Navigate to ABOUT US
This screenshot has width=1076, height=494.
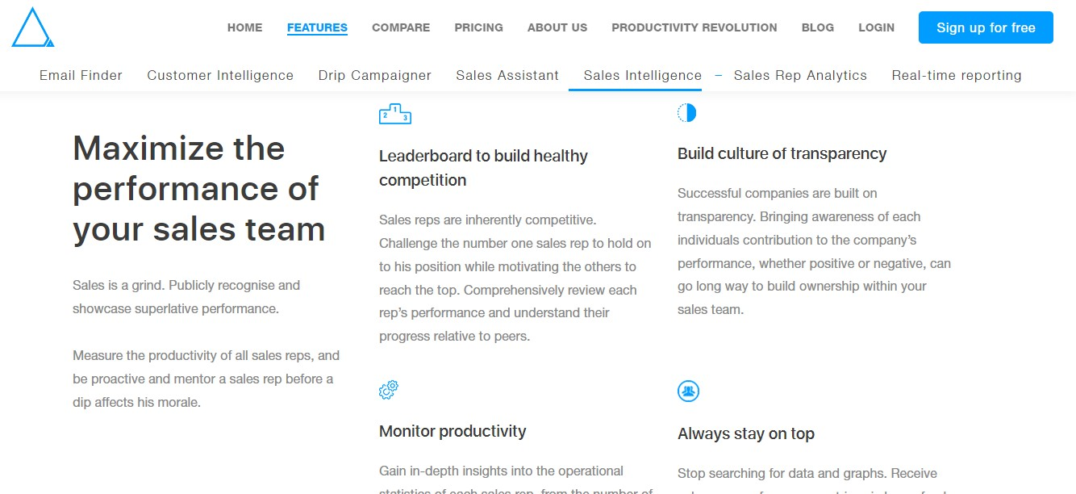pos(557,27)
